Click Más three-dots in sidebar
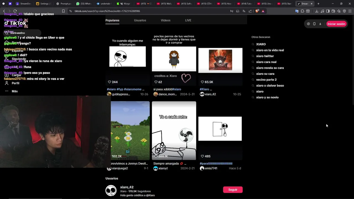Image resolution: width=354 pixels, height=199 pixels. (7, 91)
